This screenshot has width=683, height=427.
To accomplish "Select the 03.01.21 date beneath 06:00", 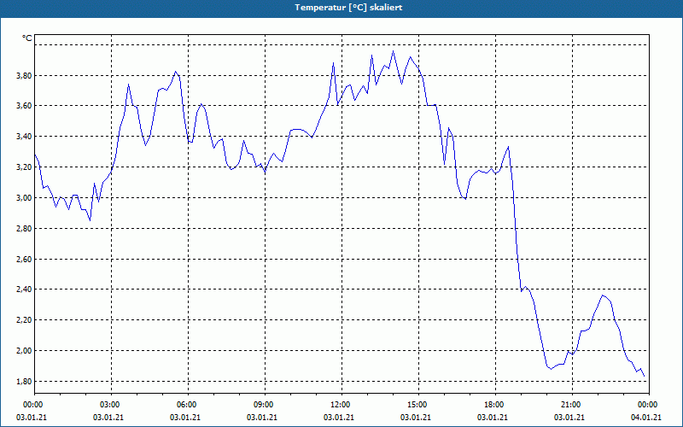I will pyautogui.click(x=185, y=418).
